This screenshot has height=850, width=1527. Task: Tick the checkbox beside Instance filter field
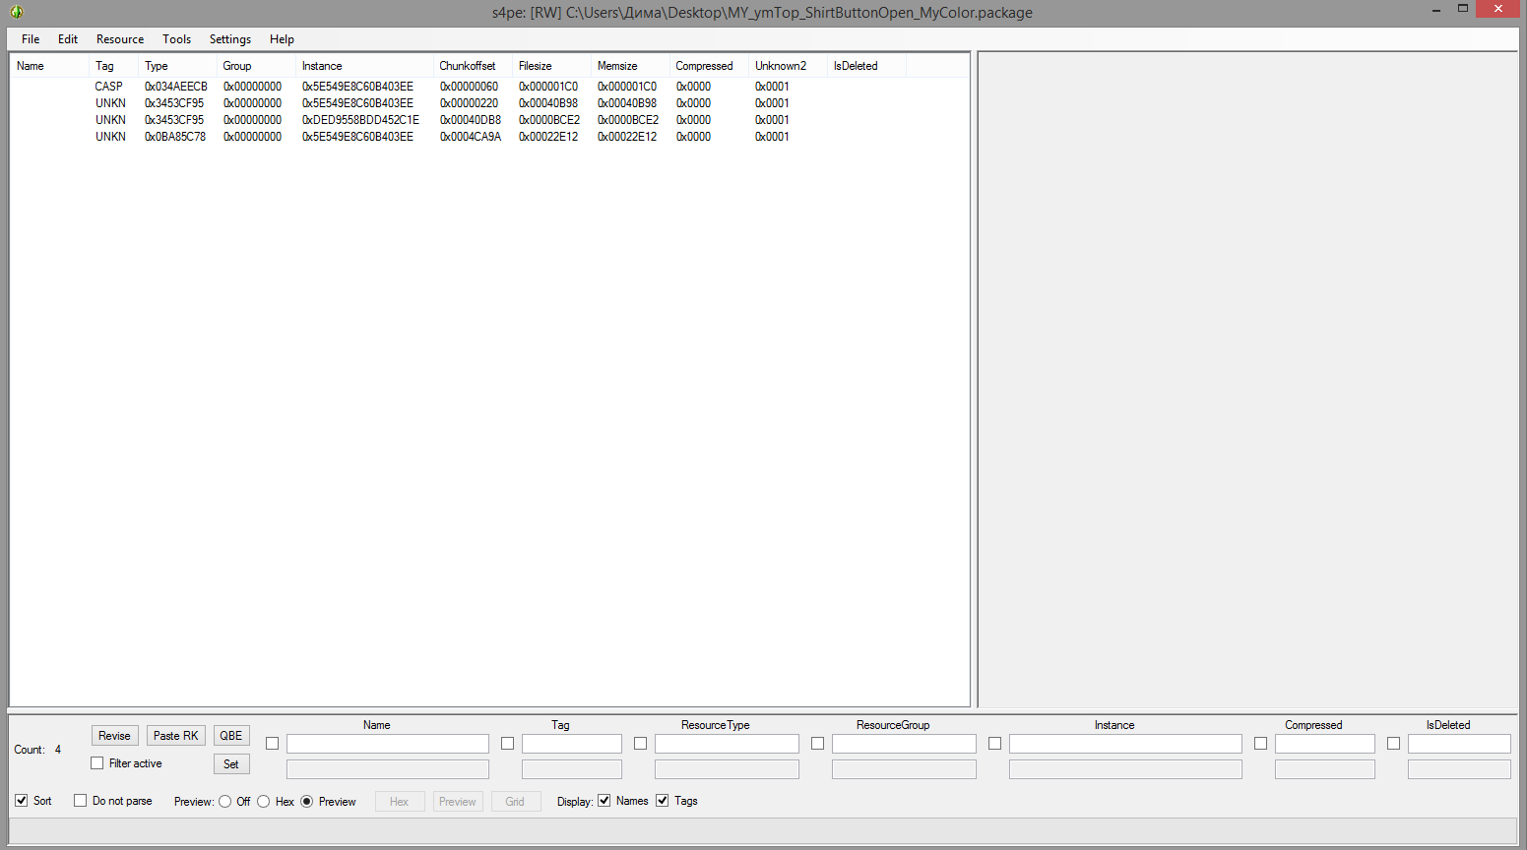click(x=994, y=744)
